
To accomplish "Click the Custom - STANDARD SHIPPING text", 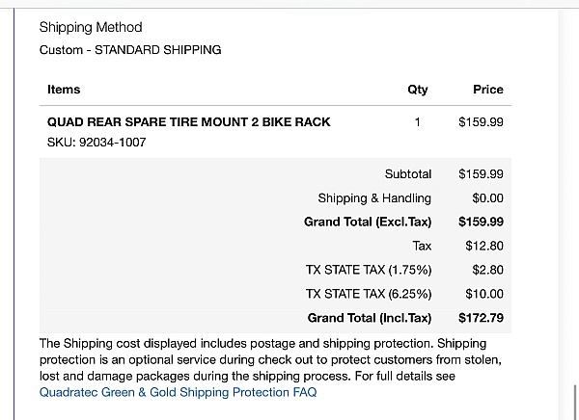I will click(130, 49).
